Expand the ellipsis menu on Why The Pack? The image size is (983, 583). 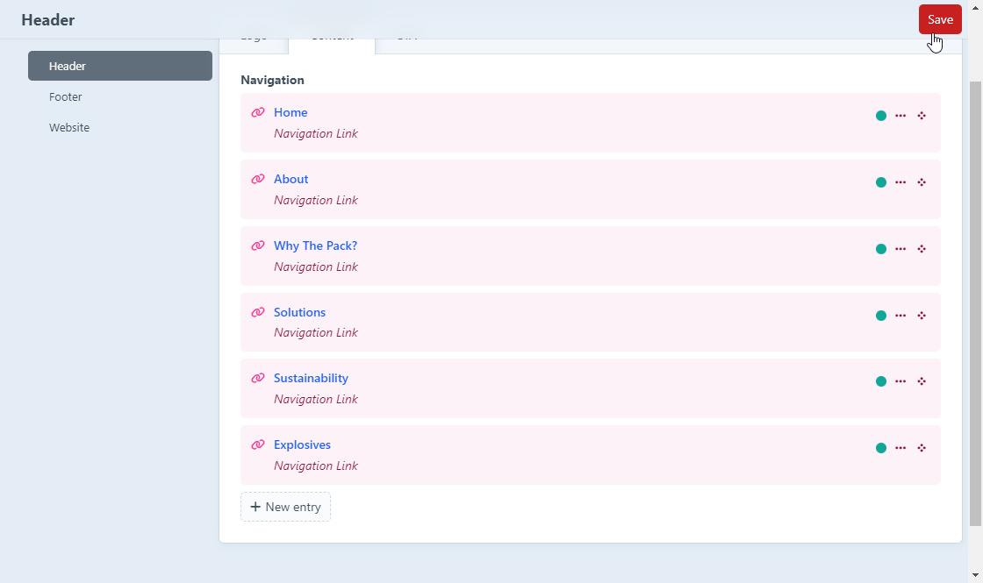(900, 249)
